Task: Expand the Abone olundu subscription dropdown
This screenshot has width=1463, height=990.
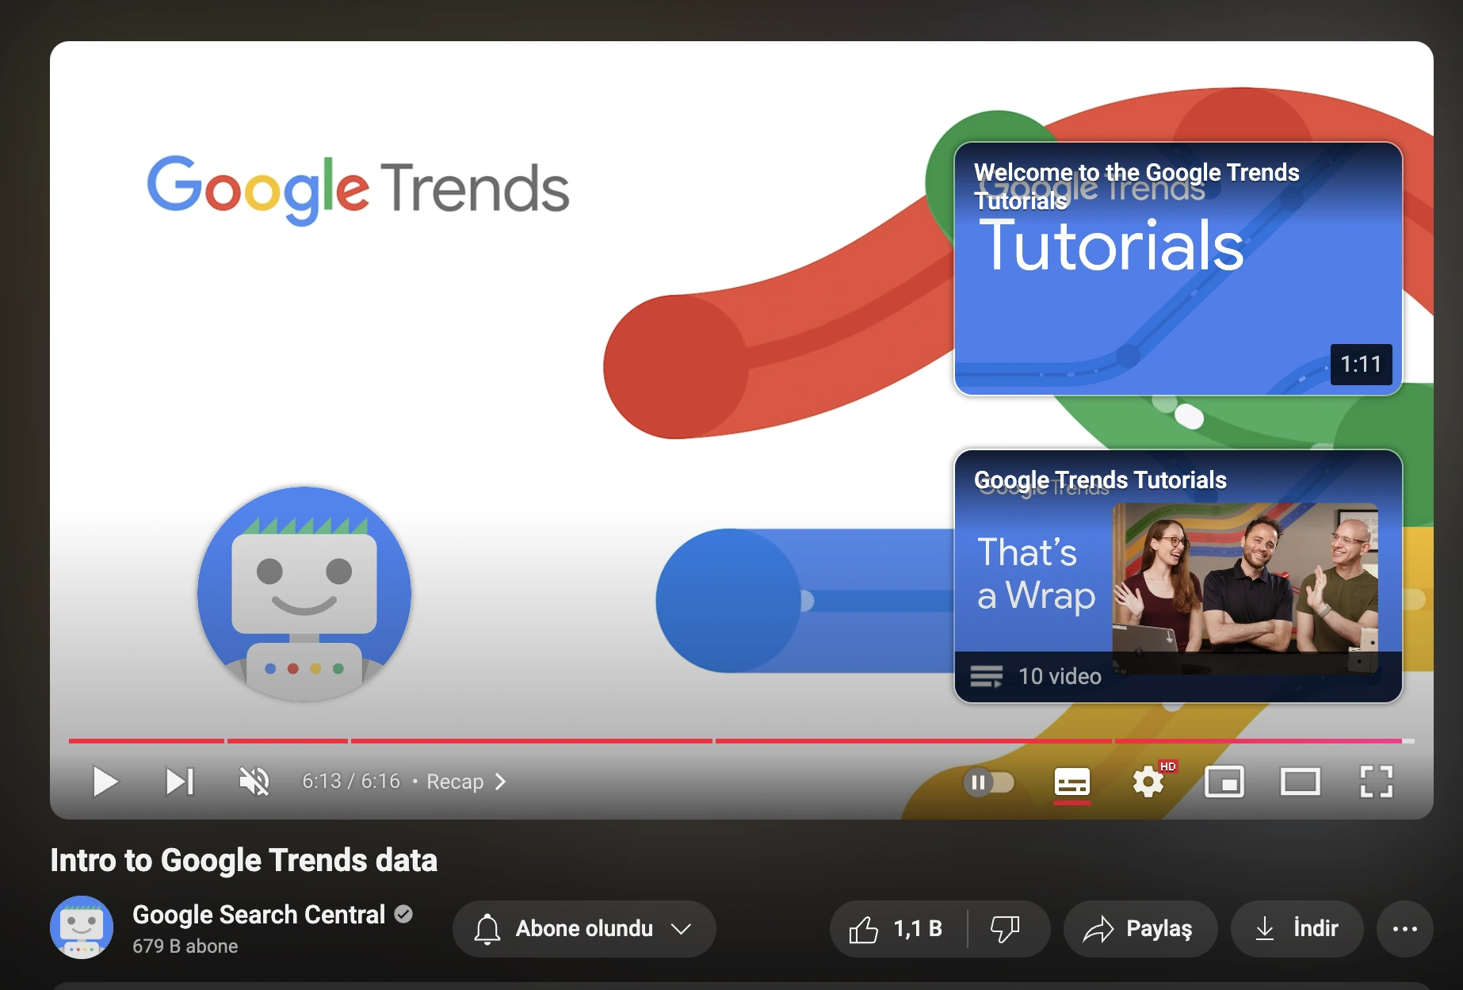Action: (584, 928)
